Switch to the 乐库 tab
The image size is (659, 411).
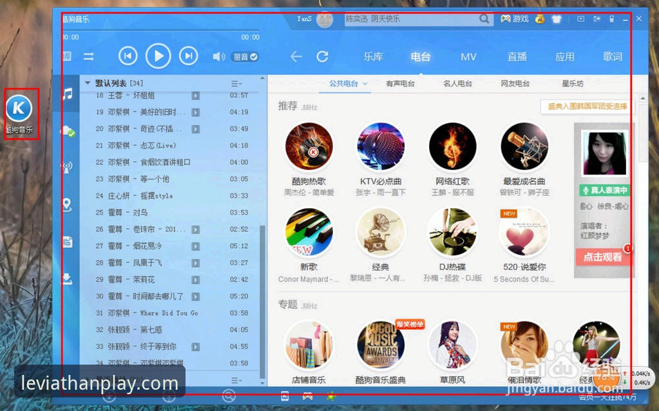373,57
